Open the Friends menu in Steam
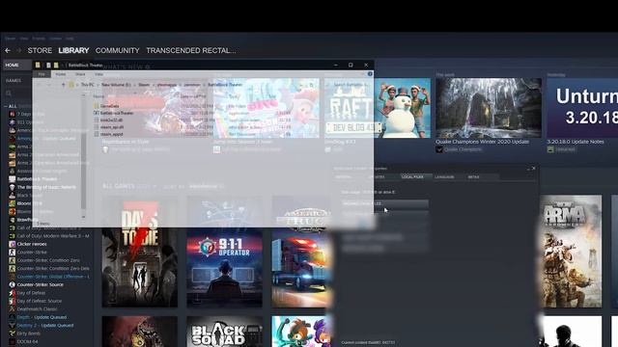 click(39, 39)
